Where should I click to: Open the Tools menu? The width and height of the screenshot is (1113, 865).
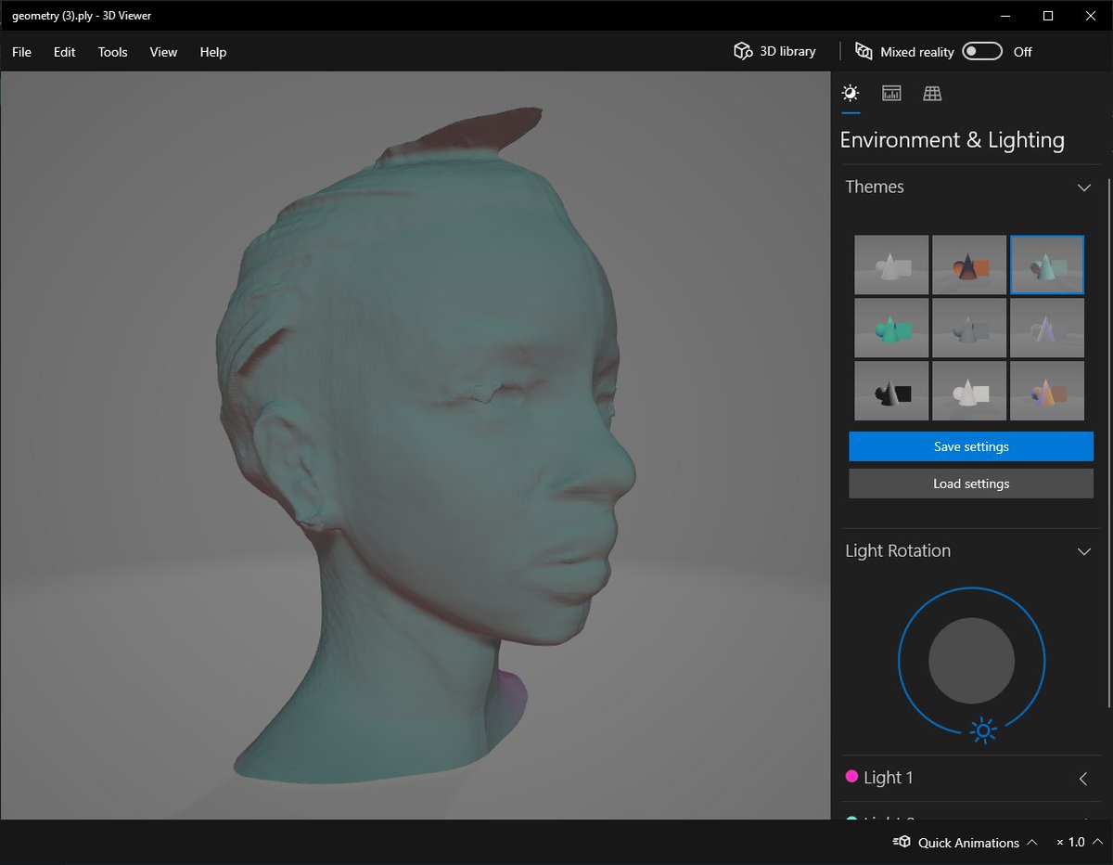[112, 52]
